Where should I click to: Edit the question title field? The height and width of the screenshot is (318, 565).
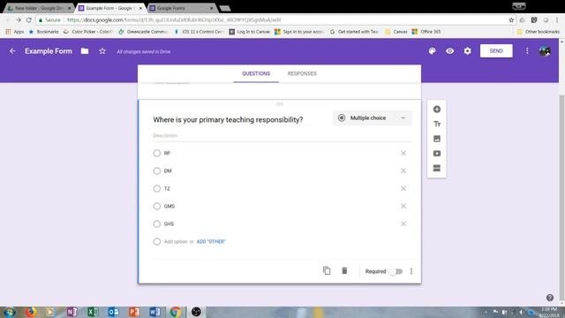point(231,120)
